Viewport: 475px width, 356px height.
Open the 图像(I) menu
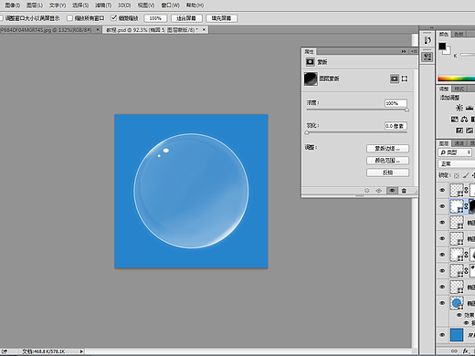pos(13,5)
